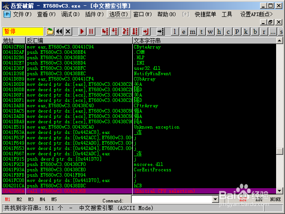Open Windows list via w button

(211, 32)
